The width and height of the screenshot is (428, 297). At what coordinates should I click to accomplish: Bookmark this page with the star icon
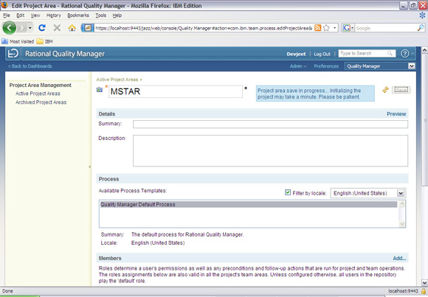coord(326,28)
